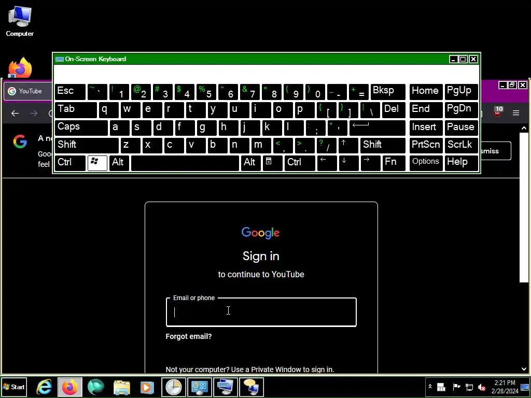The width and height of the screenshot is (531, 398).
Task: Open the chat-bubbles computer taskbar icon
Action: click(251, 387)
